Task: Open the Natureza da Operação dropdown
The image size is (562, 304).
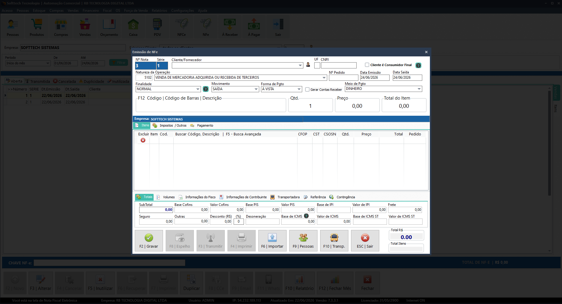Action: coord(324,78)
